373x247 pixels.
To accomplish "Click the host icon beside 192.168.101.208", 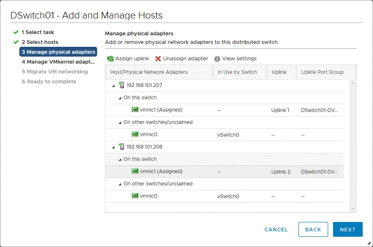I will (x=122, y=146).
